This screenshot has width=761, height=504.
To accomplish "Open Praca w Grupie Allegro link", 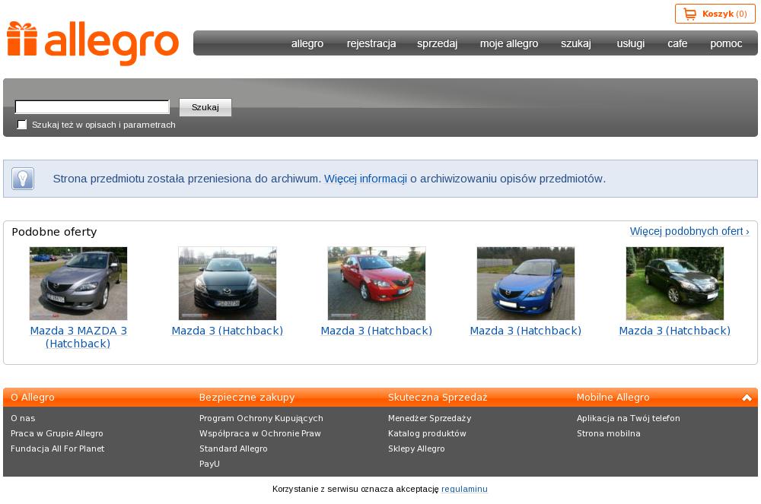I will [x=57, y=434].
